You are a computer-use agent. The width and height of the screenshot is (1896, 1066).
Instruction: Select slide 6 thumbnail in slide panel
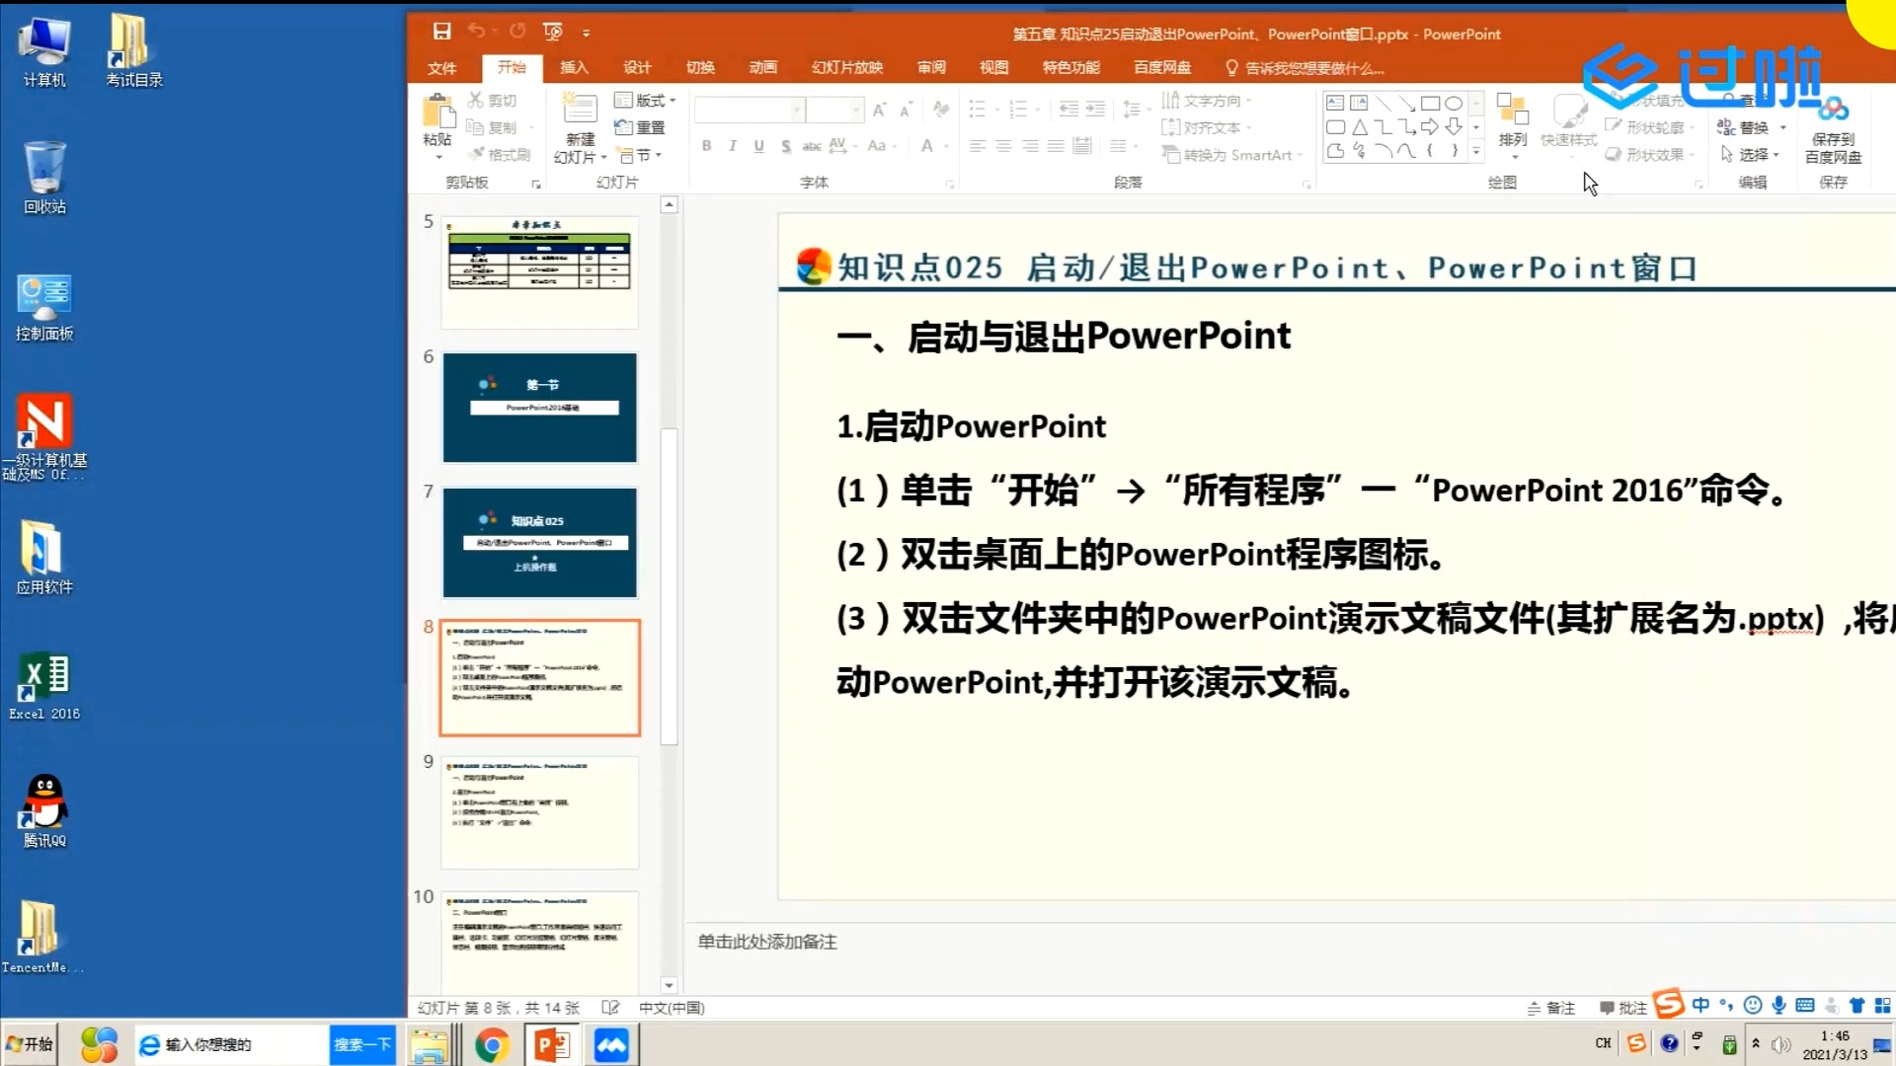tap(539, 408)
